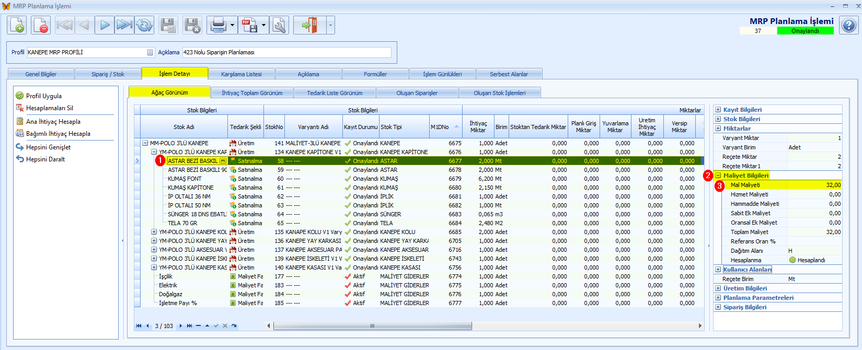This screenshot has height=350, width=862.
Task: Jump to last record in top toolbar
Action: 124,25
